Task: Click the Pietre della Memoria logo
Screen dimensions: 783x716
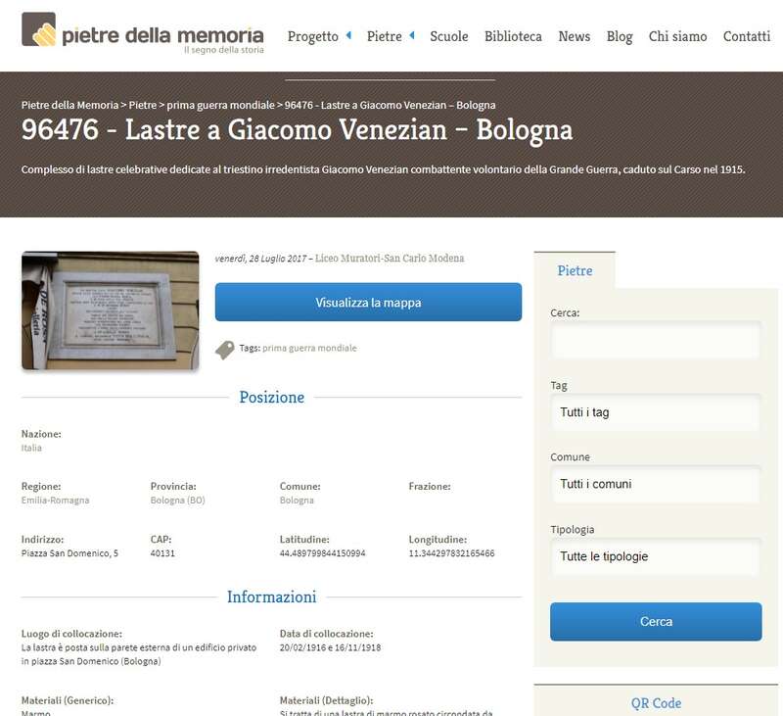Action: [142, 35]
